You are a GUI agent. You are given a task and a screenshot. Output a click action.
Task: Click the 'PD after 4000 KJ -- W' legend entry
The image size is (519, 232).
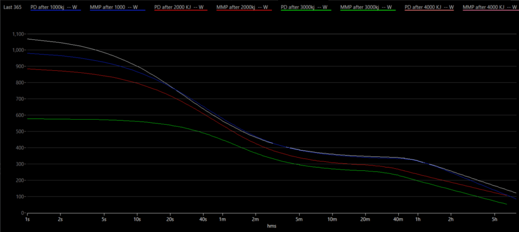coord(429,7)
